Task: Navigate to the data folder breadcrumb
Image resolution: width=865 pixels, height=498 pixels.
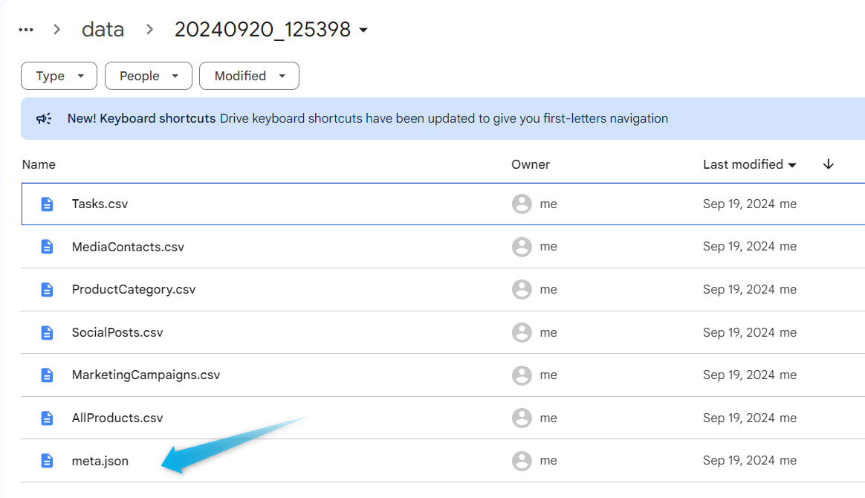Action: (103, 30)
